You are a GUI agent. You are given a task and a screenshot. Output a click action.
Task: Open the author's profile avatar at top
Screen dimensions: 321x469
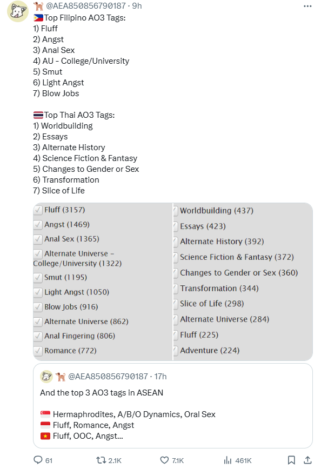(18, 11)
